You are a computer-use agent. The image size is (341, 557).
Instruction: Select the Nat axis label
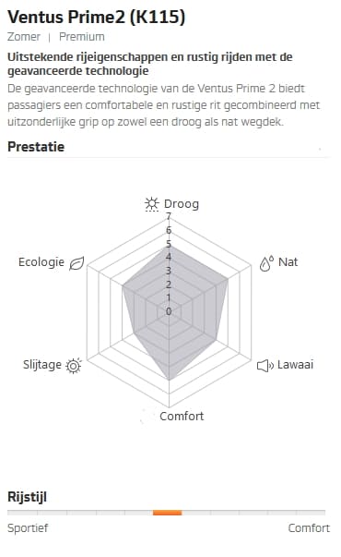tap(288, 262)
